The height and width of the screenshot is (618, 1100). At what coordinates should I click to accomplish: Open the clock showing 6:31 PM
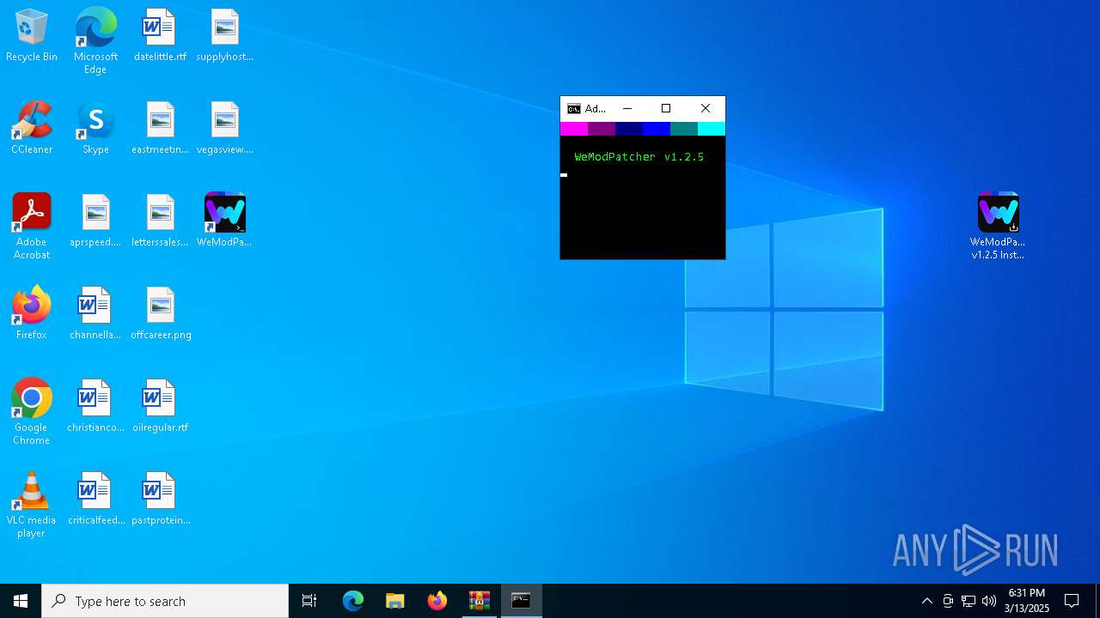[1027, 601]
